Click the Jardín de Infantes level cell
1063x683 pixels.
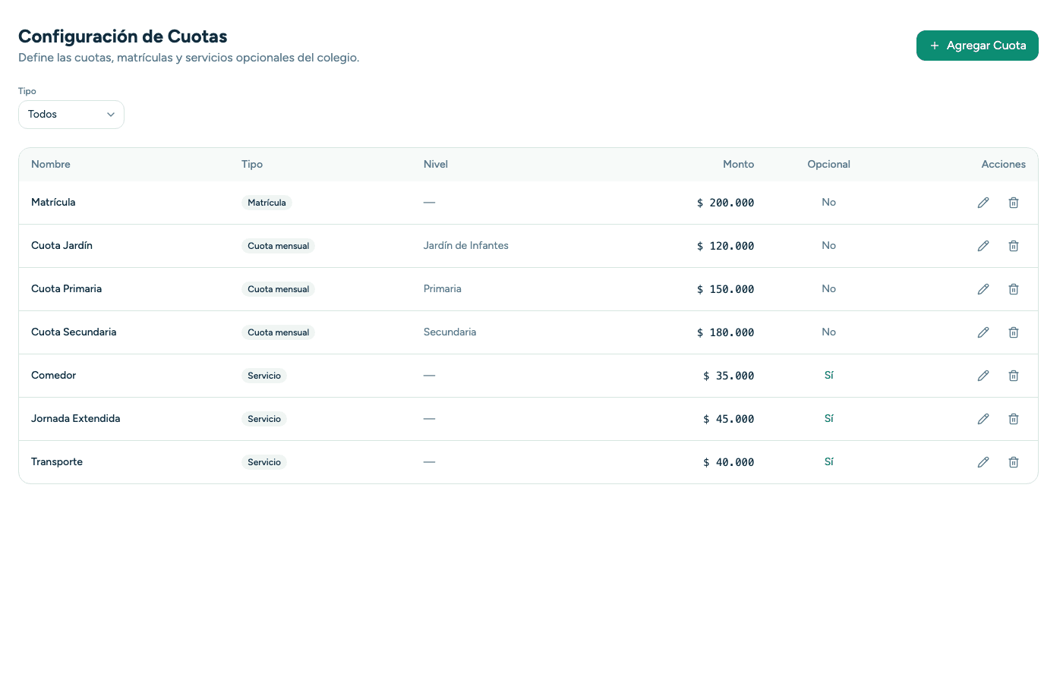tap(466, 246)
